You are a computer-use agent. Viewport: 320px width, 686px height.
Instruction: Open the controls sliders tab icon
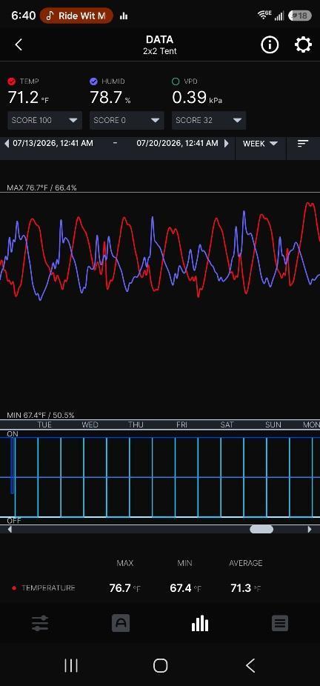40,623
